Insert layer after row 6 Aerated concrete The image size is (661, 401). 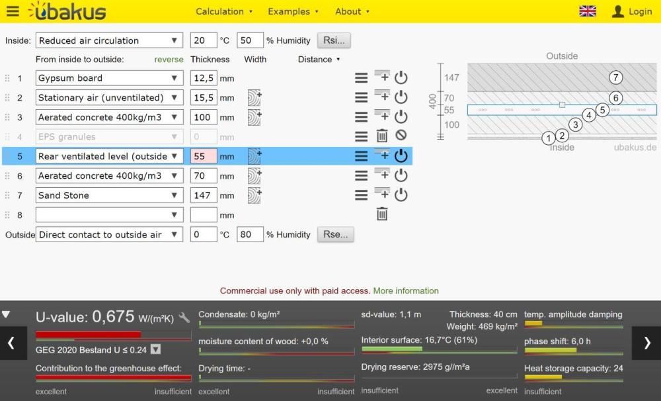click(382, 175)
